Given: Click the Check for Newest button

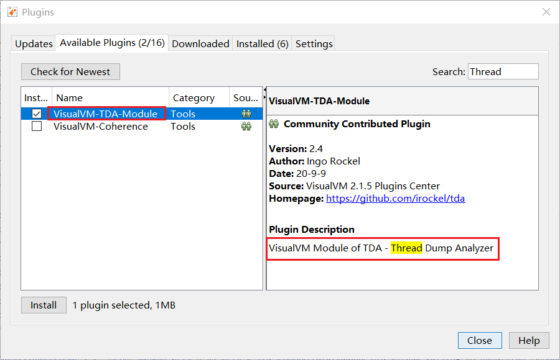Looking at the screenshot, I should point(70,71).
